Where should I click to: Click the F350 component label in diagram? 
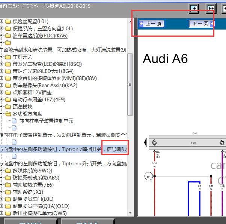(194, 143)
